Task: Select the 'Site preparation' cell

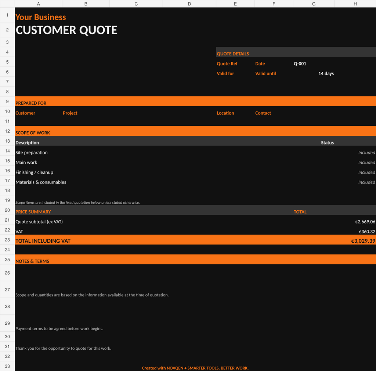Action: click(x=32, y=153)
